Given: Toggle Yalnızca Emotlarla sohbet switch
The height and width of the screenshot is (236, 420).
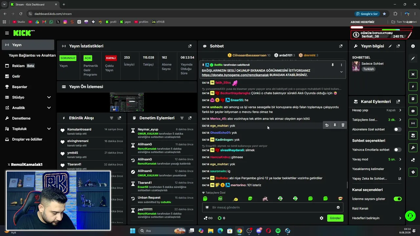Looking at the screenshot, I should (397, 150).
